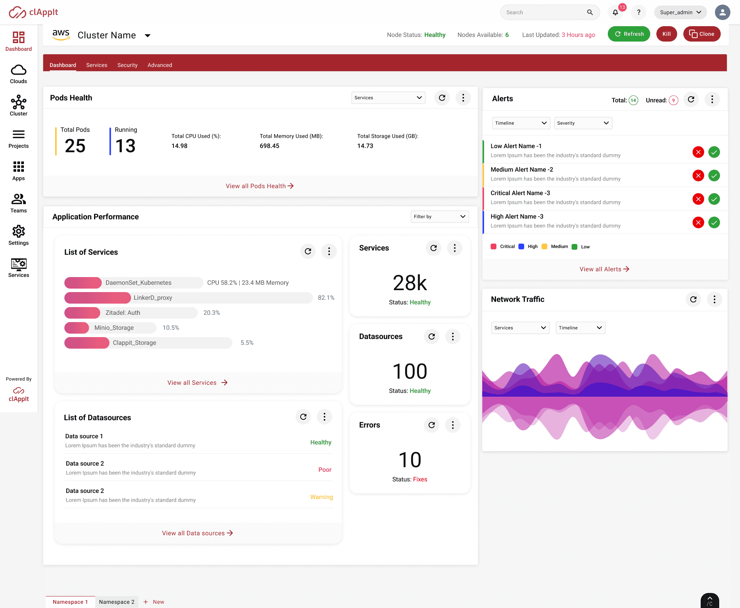Open the View all Data sources link

pos(198,533)
